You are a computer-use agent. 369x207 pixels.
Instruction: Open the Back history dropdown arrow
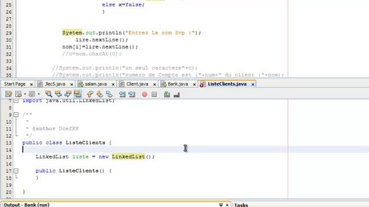(25, 94)
